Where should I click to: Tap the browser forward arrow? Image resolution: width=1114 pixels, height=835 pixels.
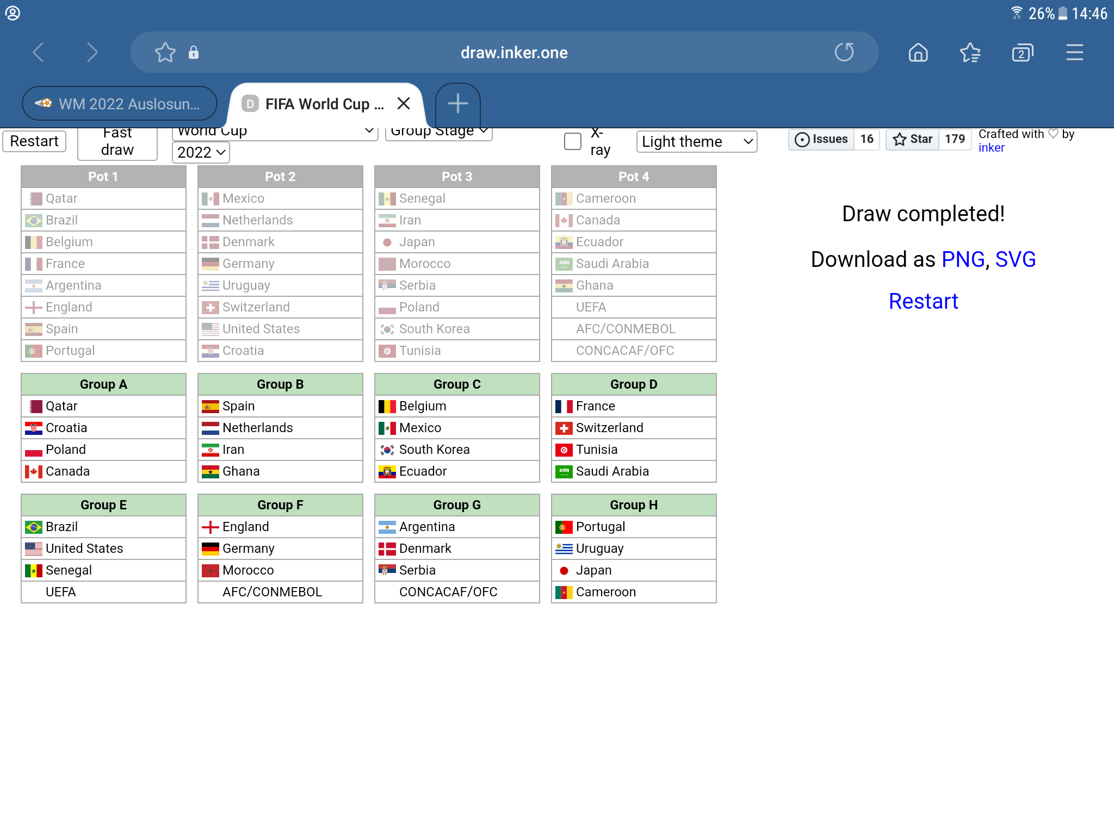(92, 53)
